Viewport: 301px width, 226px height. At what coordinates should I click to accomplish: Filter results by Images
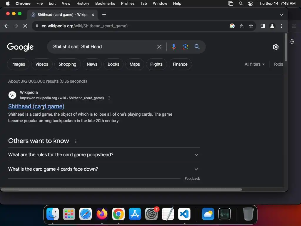click(x=18, y=64)
